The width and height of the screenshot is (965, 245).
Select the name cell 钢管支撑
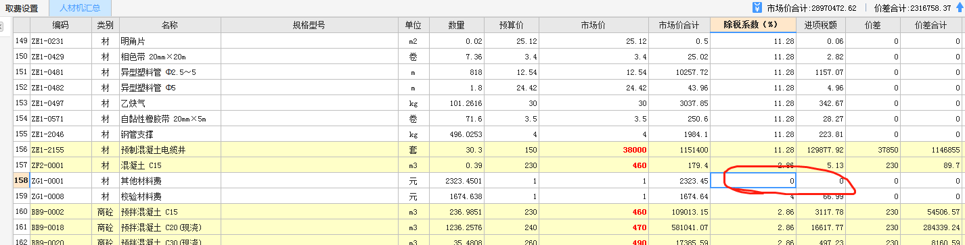(170, 134)
